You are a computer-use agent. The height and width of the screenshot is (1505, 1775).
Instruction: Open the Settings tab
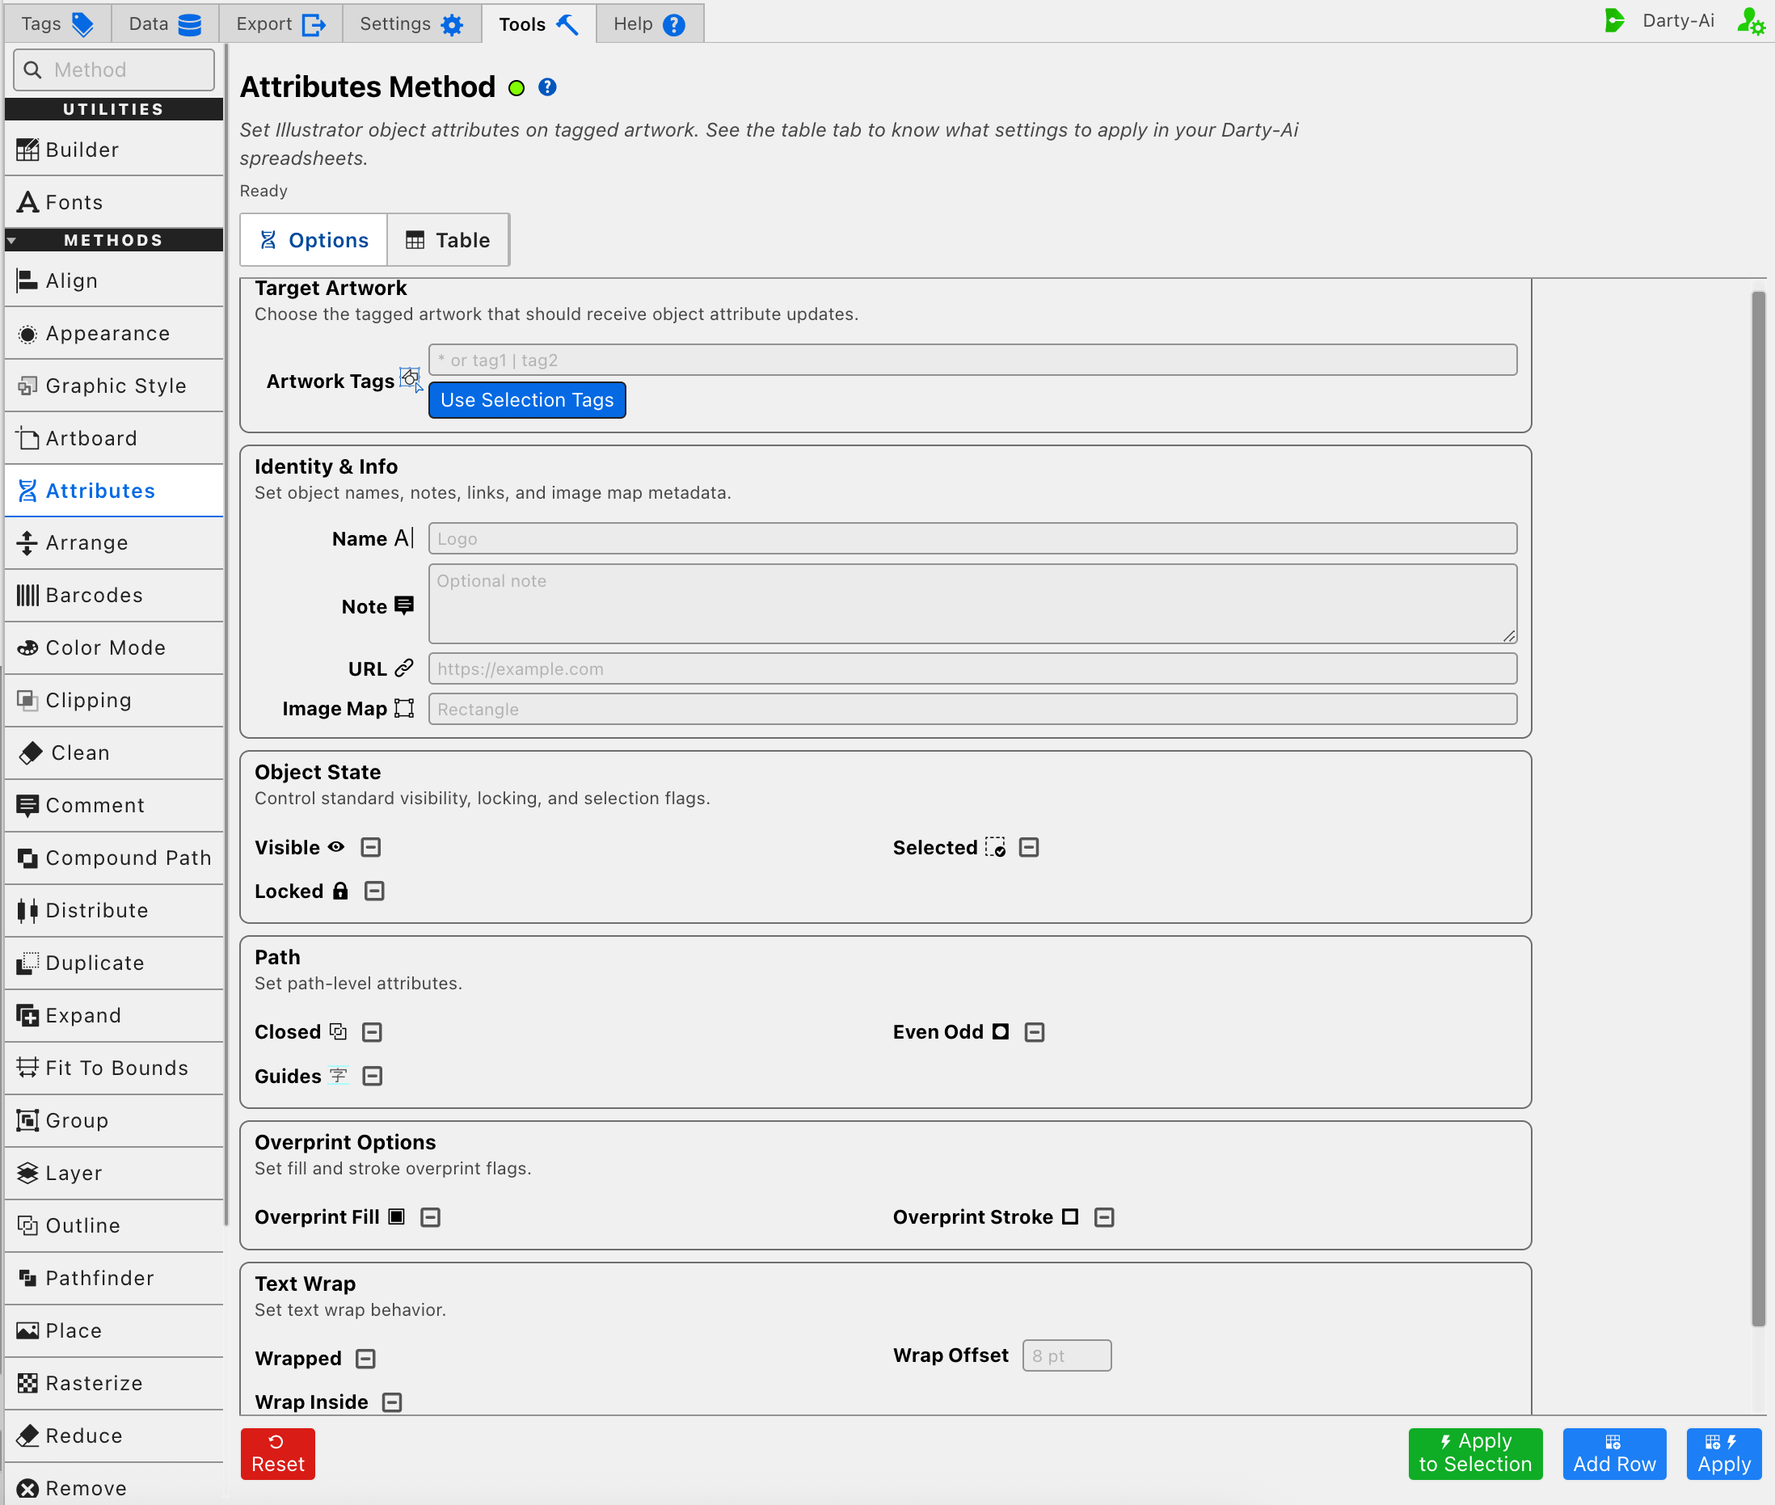tap(412, 24)
